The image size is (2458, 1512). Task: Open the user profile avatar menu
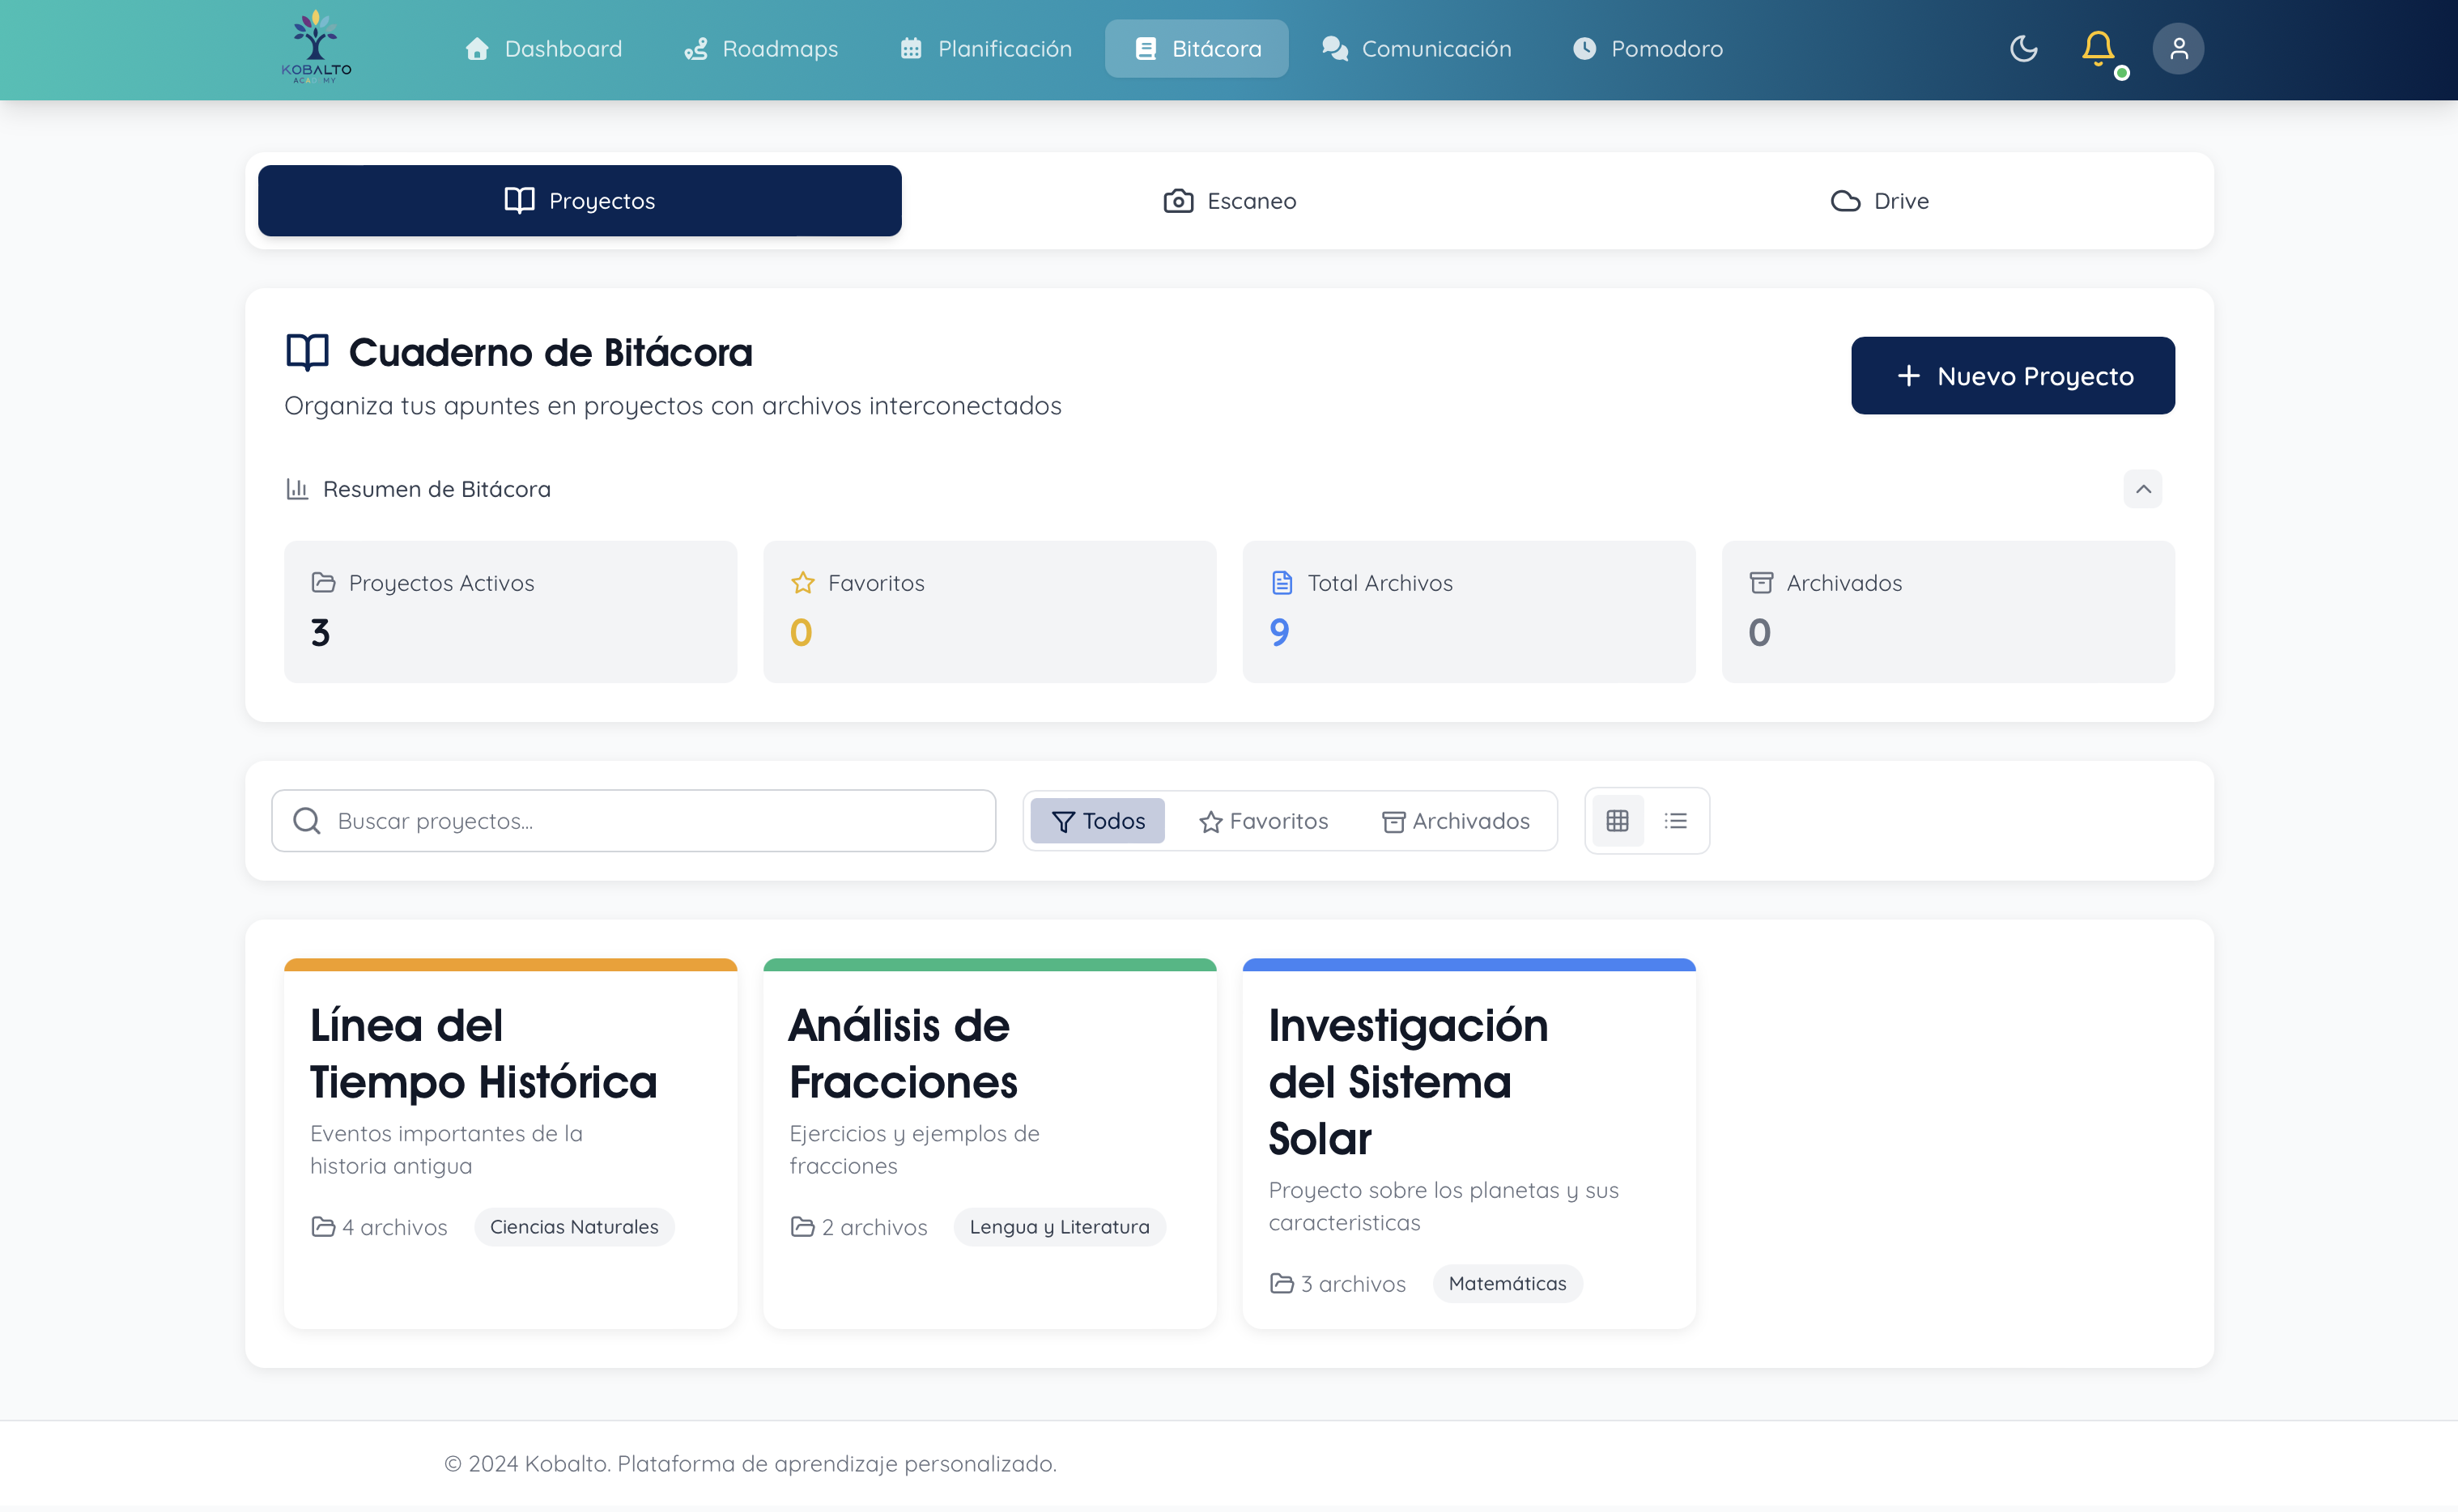[x=2178, y=48]
